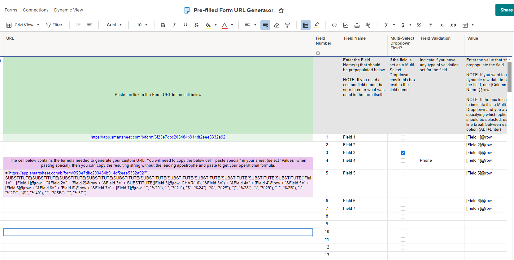This screenshot has width=514, height=260.
Task: Expand the alignment dropdown arrow
Action: pyautogui.click(x=255, y=25)
